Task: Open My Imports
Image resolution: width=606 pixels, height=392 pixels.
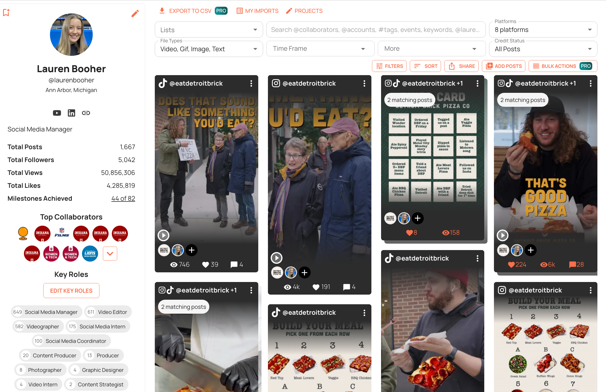Action: pyautogui.click(x=257, y=11)
